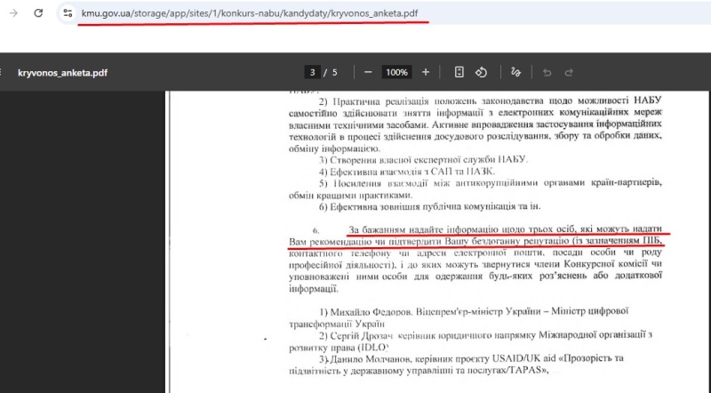Image resolution: width=711 pixels, height=393 pixels.
Task: Rotate the PDF counterclockwise
Action: pyautogui.click(x=481, y=72)
